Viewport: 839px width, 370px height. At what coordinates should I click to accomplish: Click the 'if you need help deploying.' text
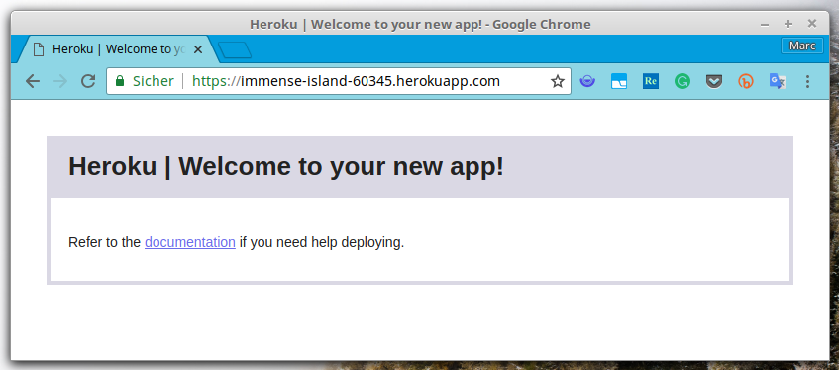(x=322, y=242)
